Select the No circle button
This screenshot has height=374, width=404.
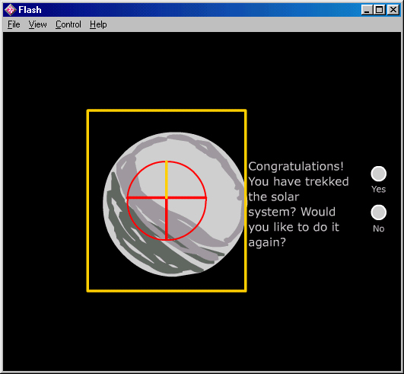point(378,213)
